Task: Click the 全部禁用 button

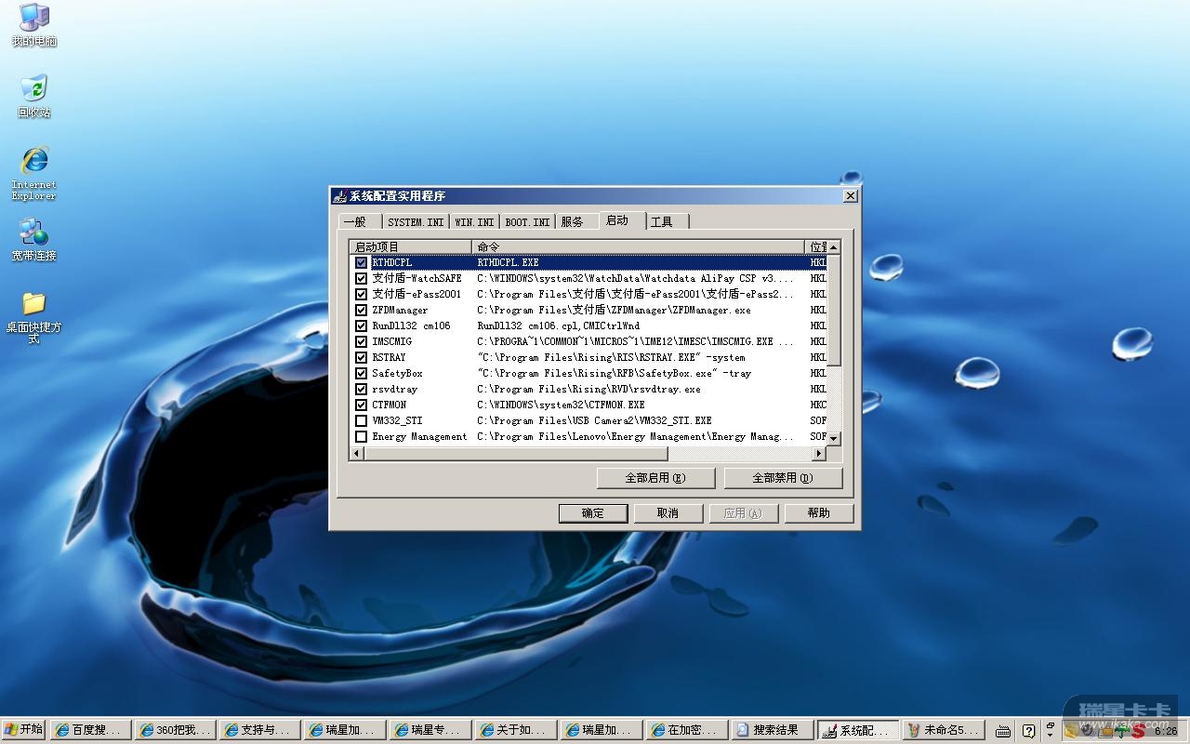Action: tap(782, 478)
